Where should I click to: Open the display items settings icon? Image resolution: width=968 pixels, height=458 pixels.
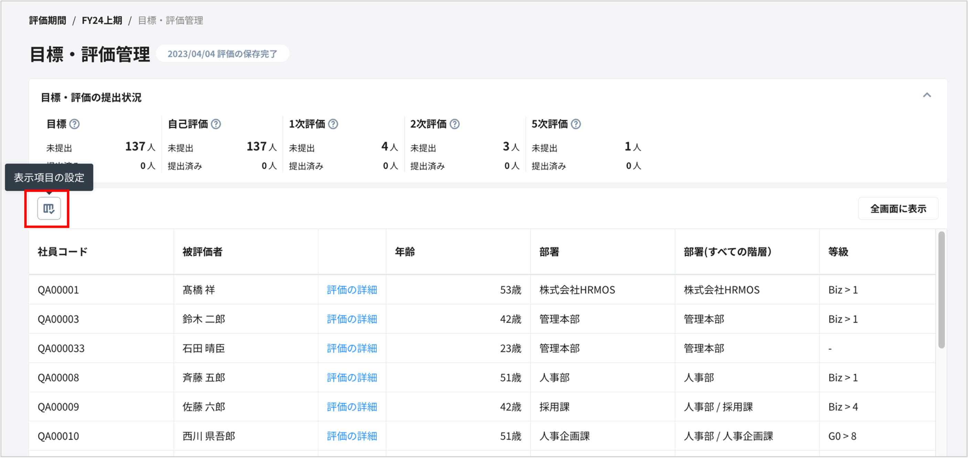(x=49, y=208)
